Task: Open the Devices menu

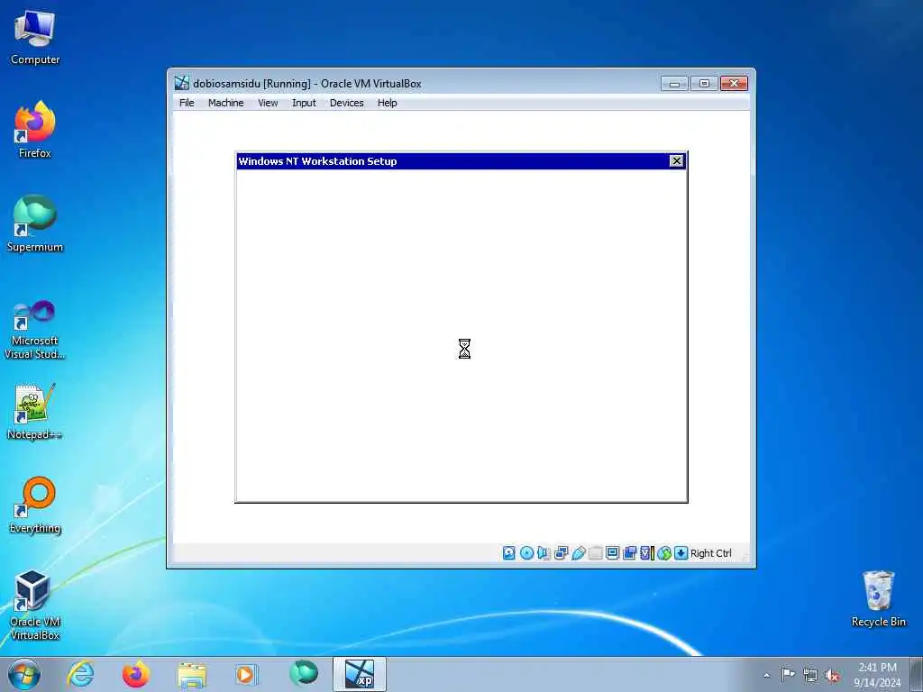Action: click(x=347, y=103)
